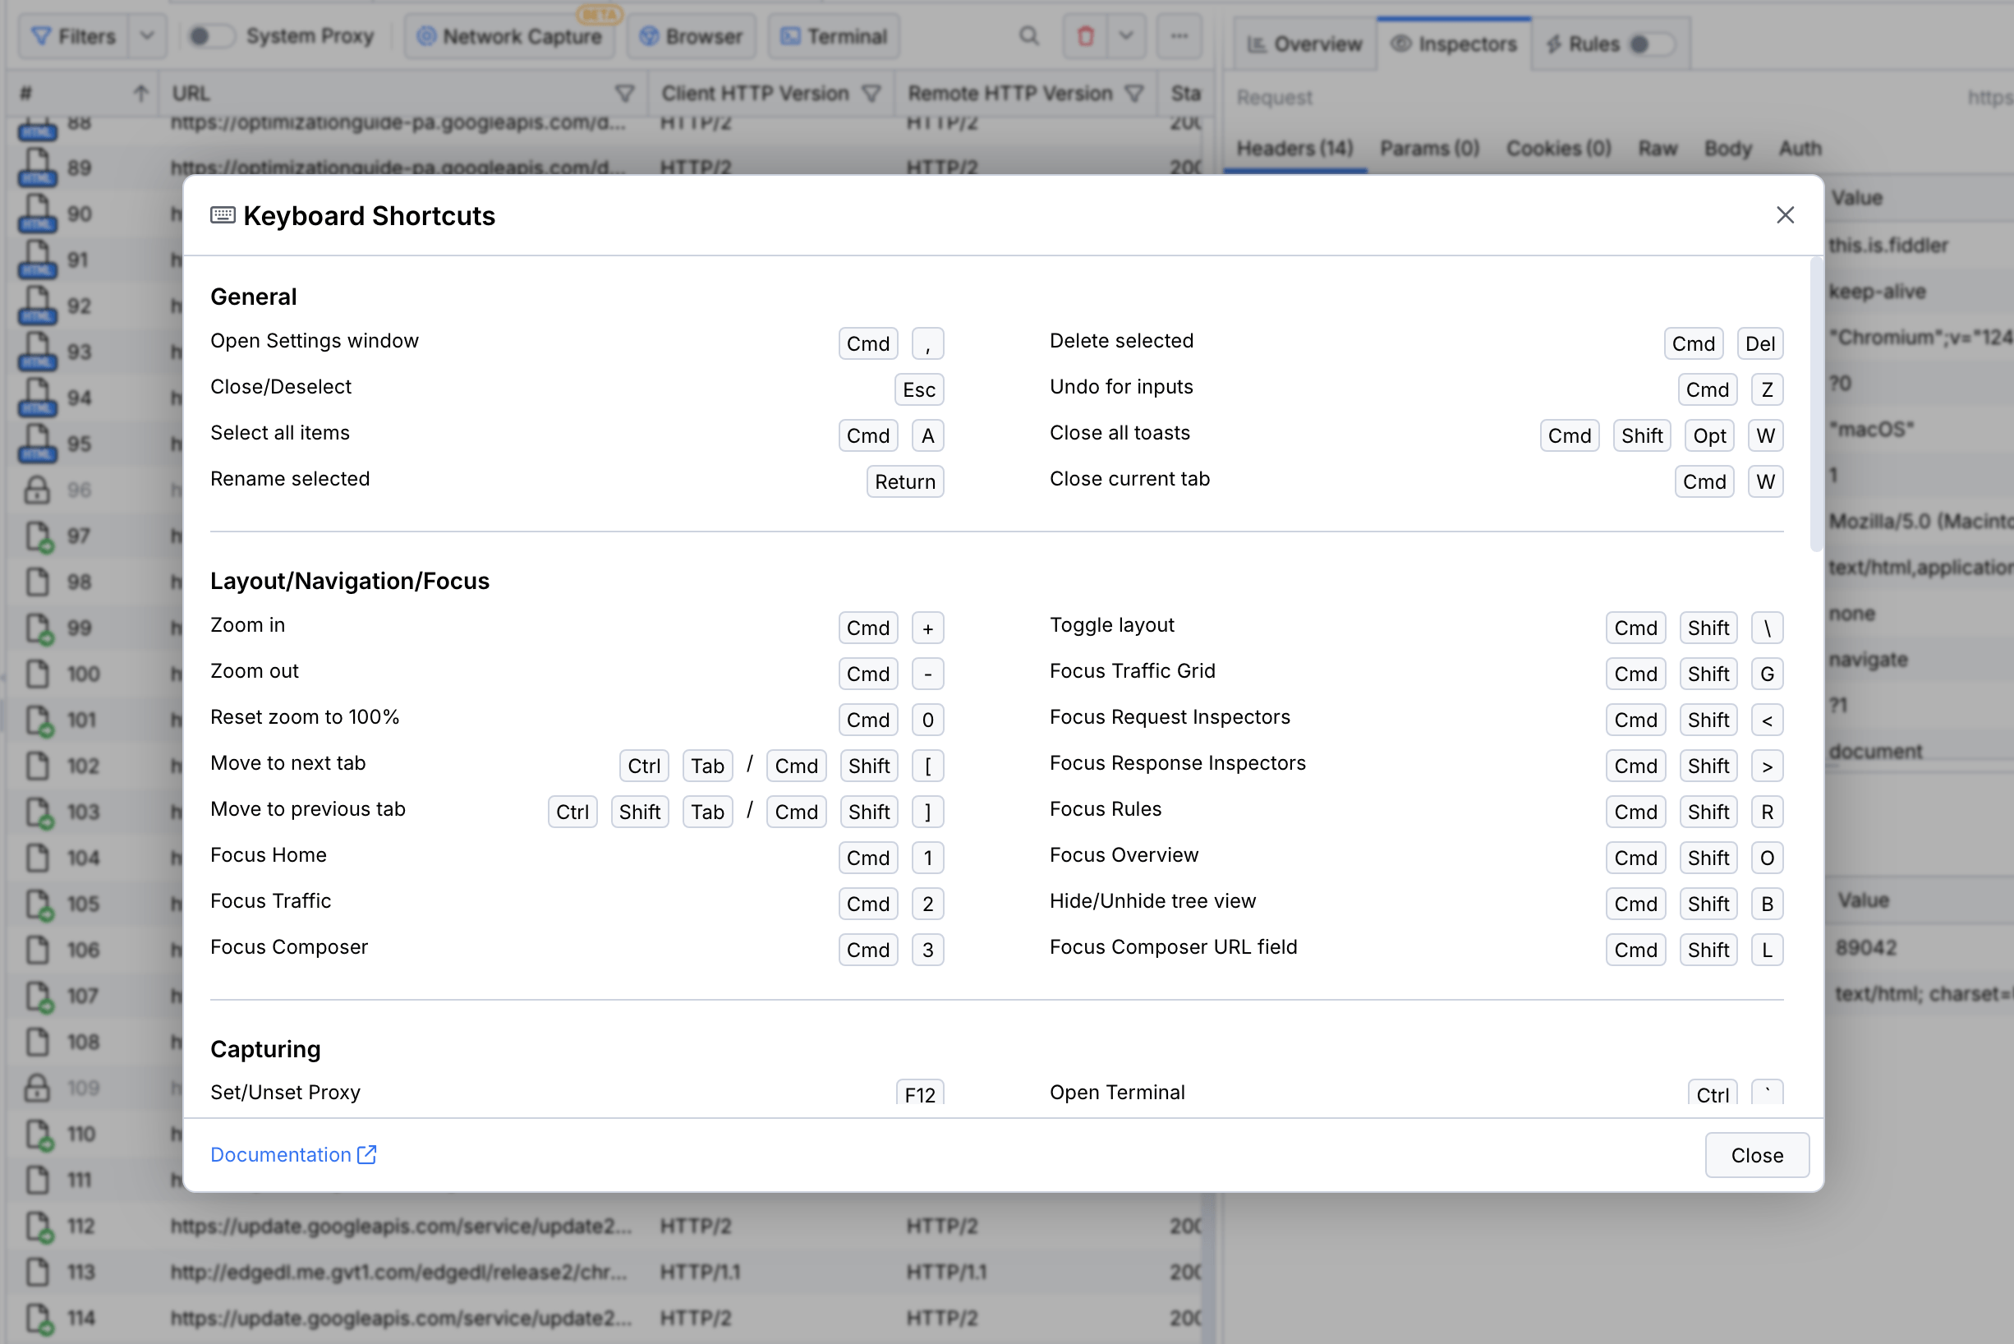2014x1344 pixels.
Task: Select the Auth request tab
Action: [x=1800, y=149]
